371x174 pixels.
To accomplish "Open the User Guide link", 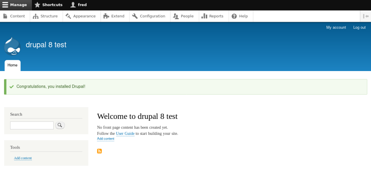I will (x=125, y=133).
